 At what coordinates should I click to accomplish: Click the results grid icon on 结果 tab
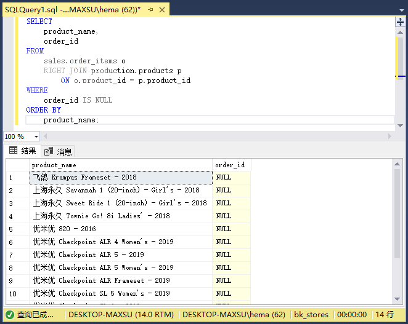14,150
